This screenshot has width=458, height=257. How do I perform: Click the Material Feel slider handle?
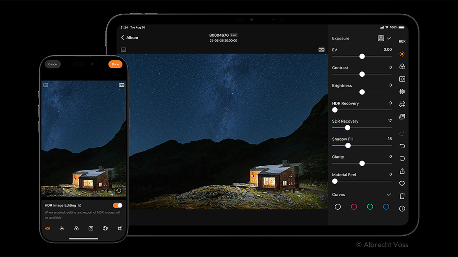pyautogui.click(x=335, y=181)
